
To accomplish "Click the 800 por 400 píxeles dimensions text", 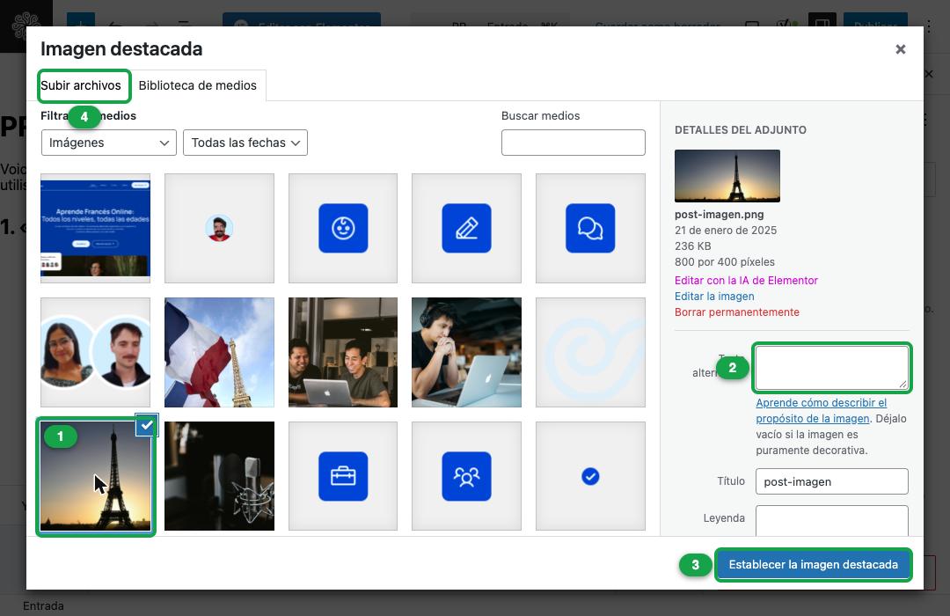I will click(x=725, y=261).
